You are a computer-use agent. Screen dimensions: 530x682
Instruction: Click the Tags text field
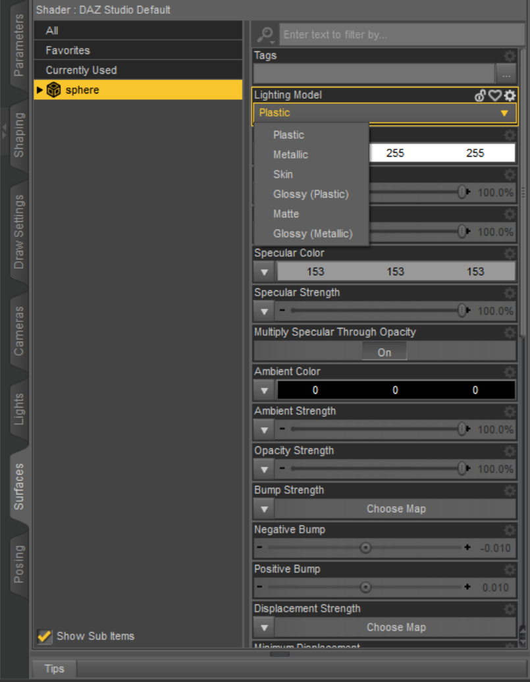pyautogui.click(x=374, y=74)
